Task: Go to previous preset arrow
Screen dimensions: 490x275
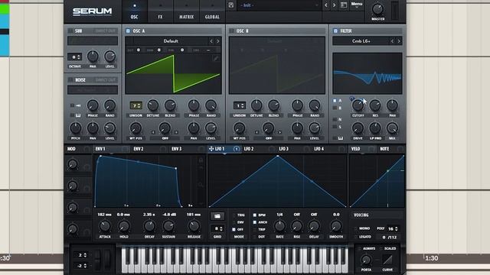Action: 326,5
